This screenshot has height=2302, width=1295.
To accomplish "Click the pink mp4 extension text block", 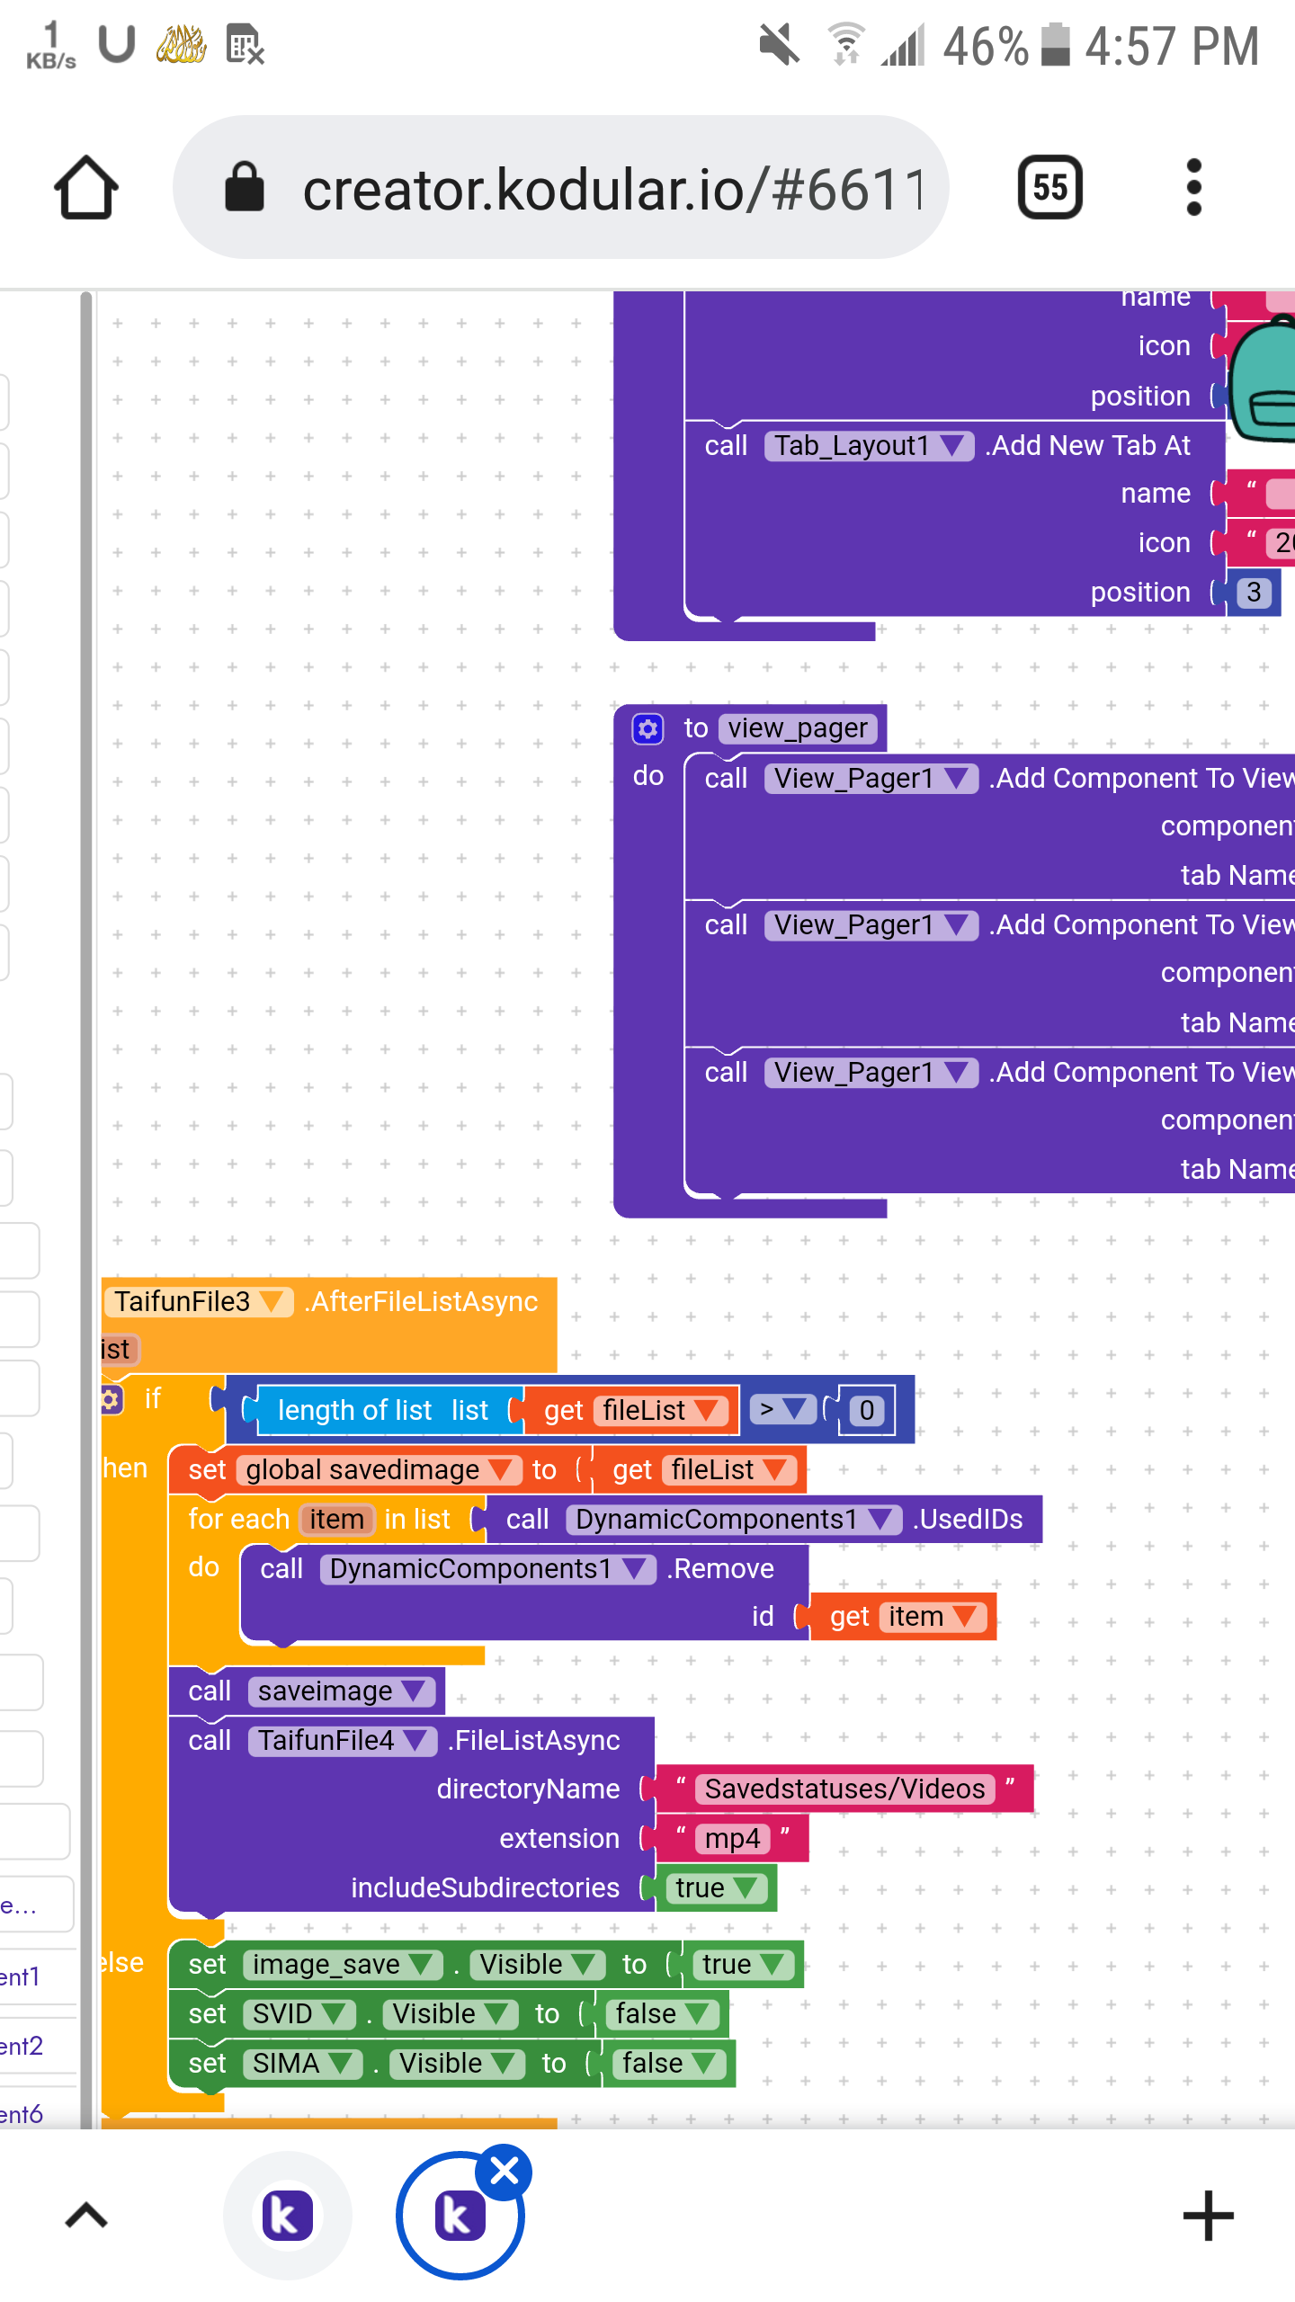I will [x=732, y=1839].
